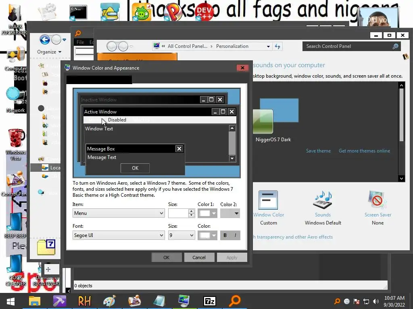This screenshot has width=413, height=309.
Task: Open the Color 1 picker dropdown
Action: pos(207,213)
